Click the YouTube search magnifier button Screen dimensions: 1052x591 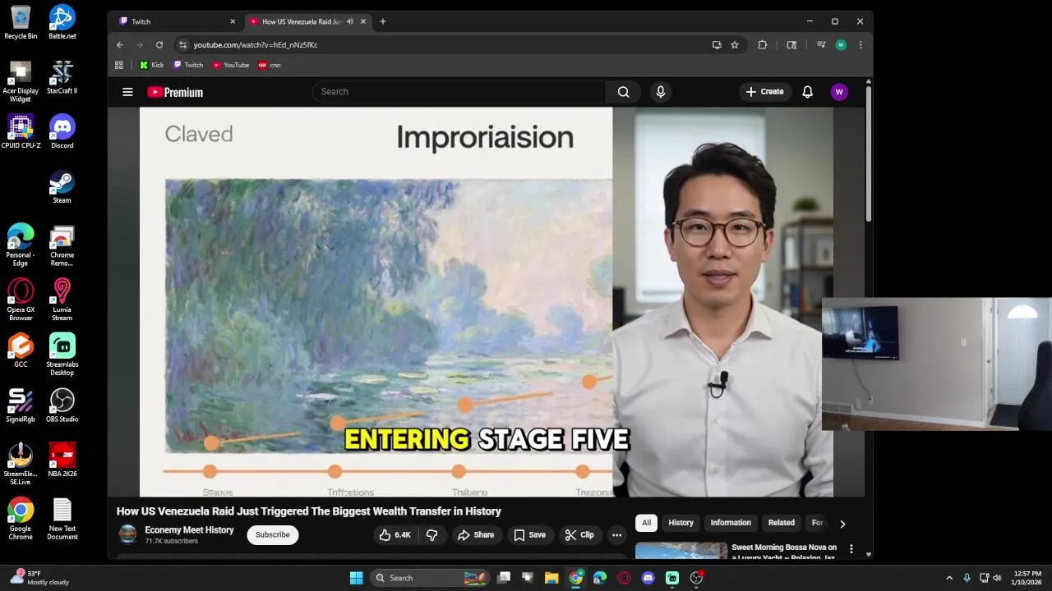pos(624,92)
